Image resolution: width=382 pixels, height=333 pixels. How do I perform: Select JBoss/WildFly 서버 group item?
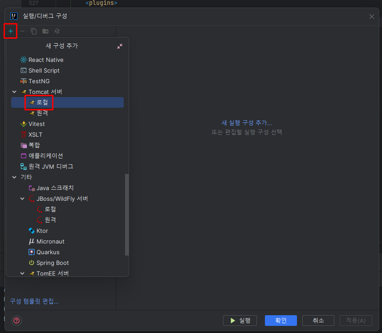click(62, 199)
